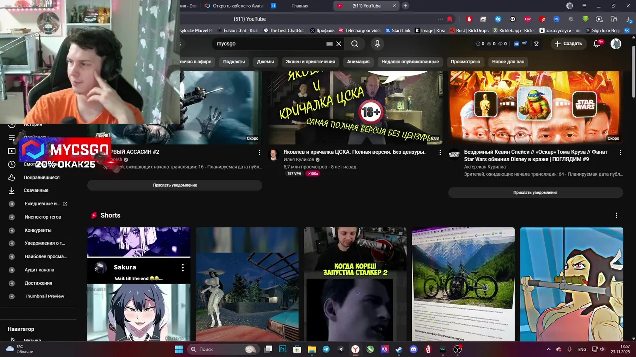The width and height of the screenshot is (636, 357).
Task: Start voice search with the microphone icon
Action: tap(377, 44)
